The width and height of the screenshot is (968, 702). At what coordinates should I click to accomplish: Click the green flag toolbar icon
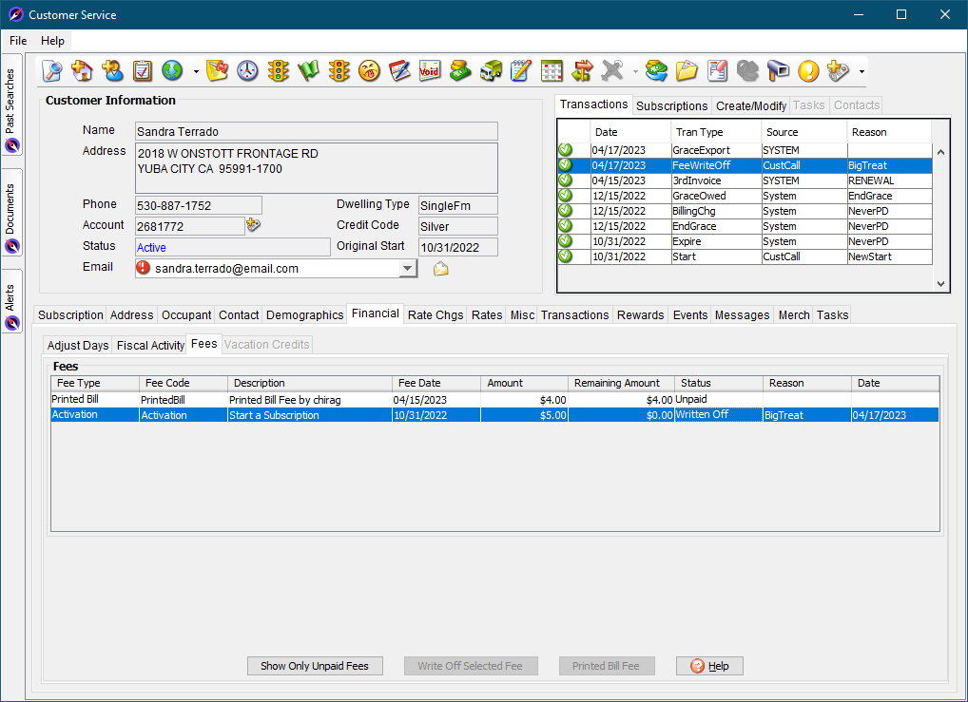point(309,71)
